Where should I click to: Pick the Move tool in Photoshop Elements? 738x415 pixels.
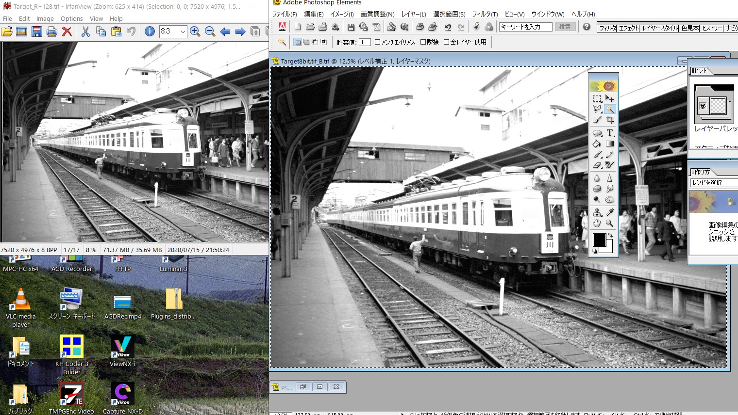click(x=610, y=98)
